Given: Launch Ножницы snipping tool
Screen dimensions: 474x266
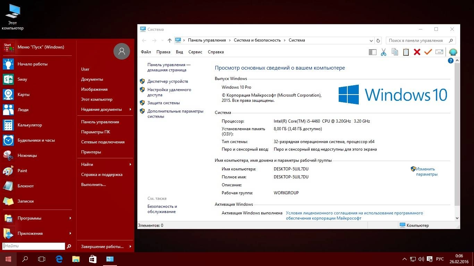Looking at the screenshot, I should point(38,156).
